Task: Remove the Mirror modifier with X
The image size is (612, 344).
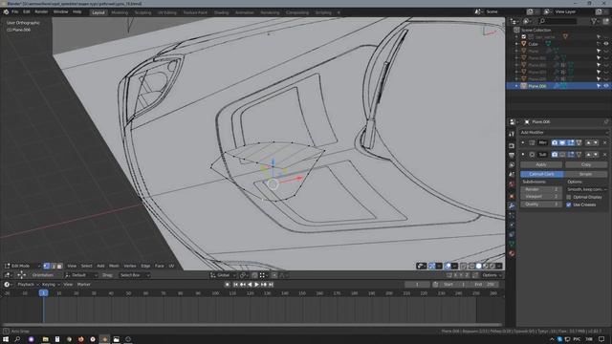Action: (x=605, y=142)
